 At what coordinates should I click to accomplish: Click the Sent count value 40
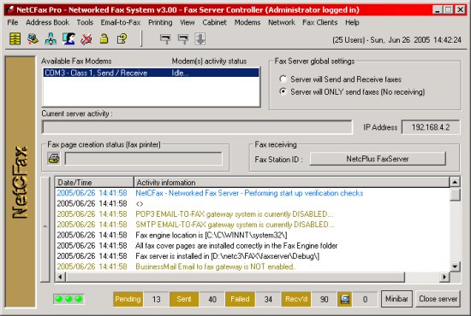pyautogui.click(x=212, y=299)
